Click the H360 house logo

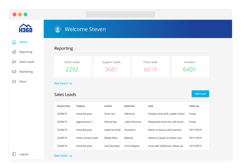25,28
